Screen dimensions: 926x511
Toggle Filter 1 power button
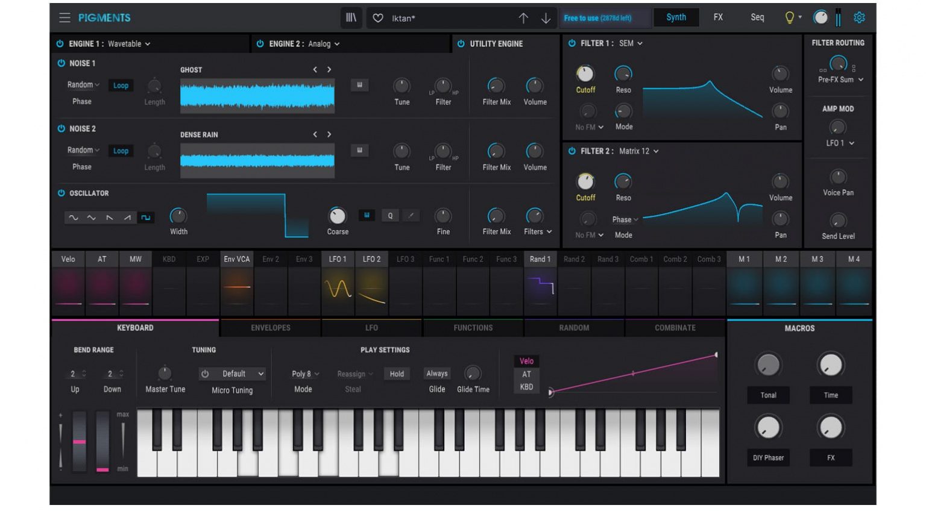(x=572, y=43)
